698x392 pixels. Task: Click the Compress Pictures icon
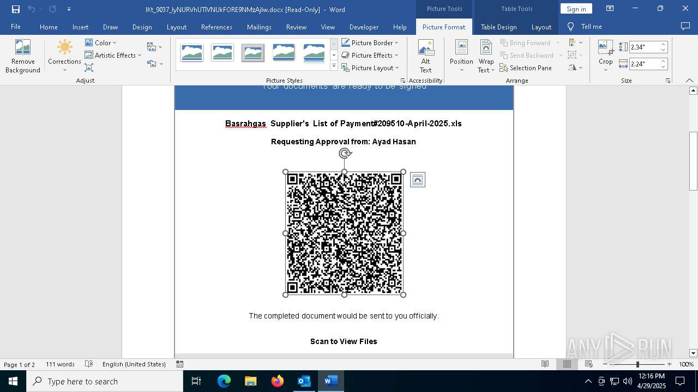[89, 68]
